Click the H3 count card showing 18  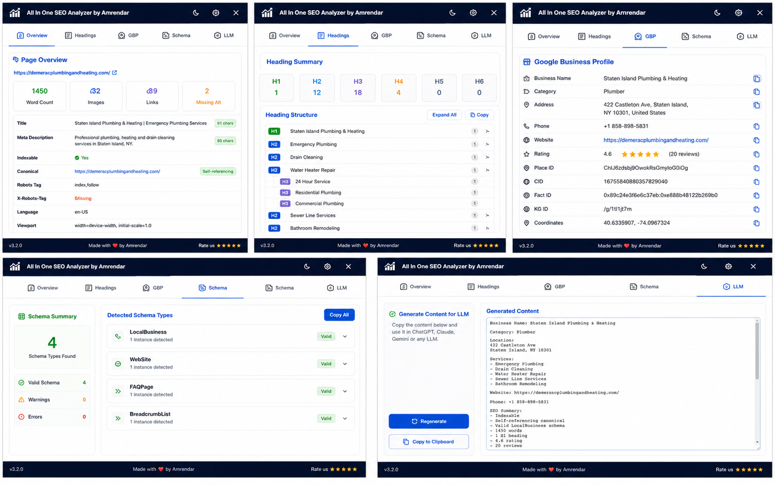pyautogui.click(x=358, y=88)
